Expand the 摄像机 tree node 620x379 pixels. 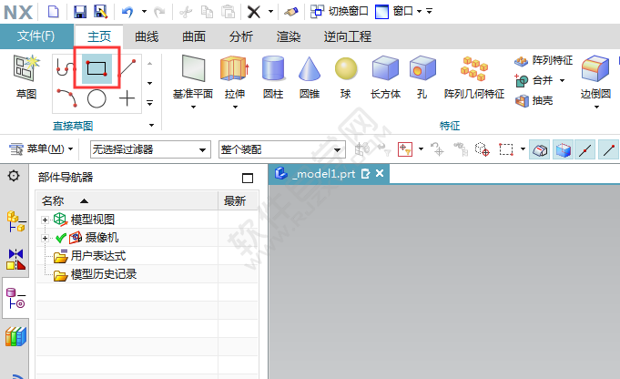[46, 238]
